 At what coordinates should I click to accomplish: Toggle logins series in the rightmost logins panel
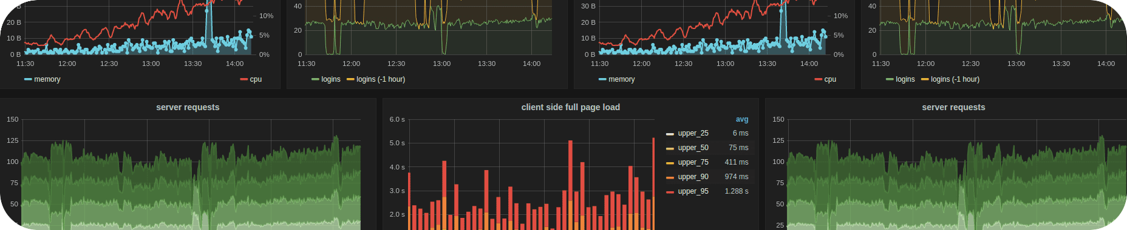905,79
